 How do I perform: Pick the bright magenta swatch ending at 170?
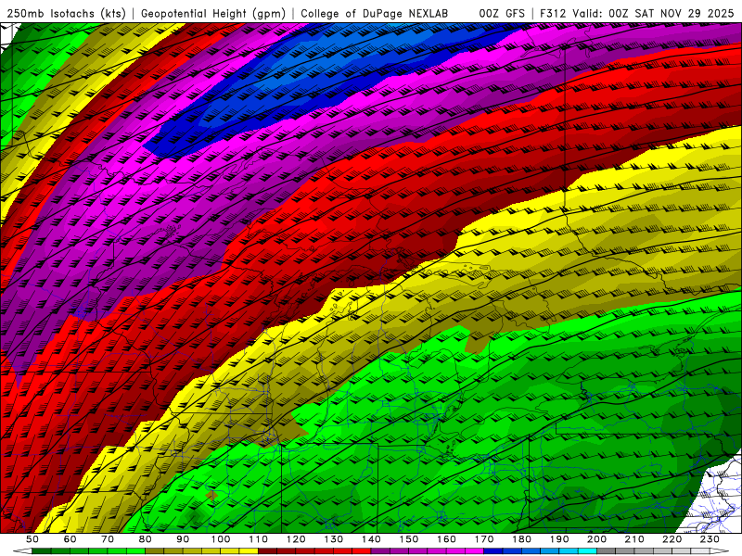(x=474, y=550)
